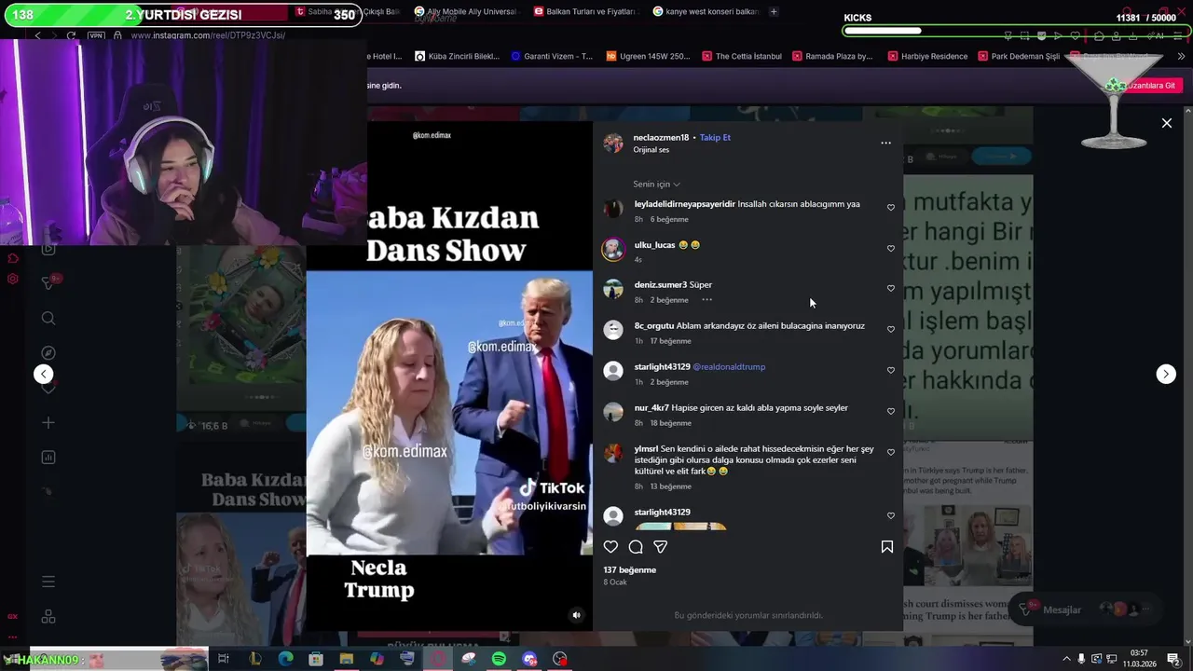This screenshot has height=671, width=1193.
Task: Close the reel overlay with the X
Action: [1166, 123]
